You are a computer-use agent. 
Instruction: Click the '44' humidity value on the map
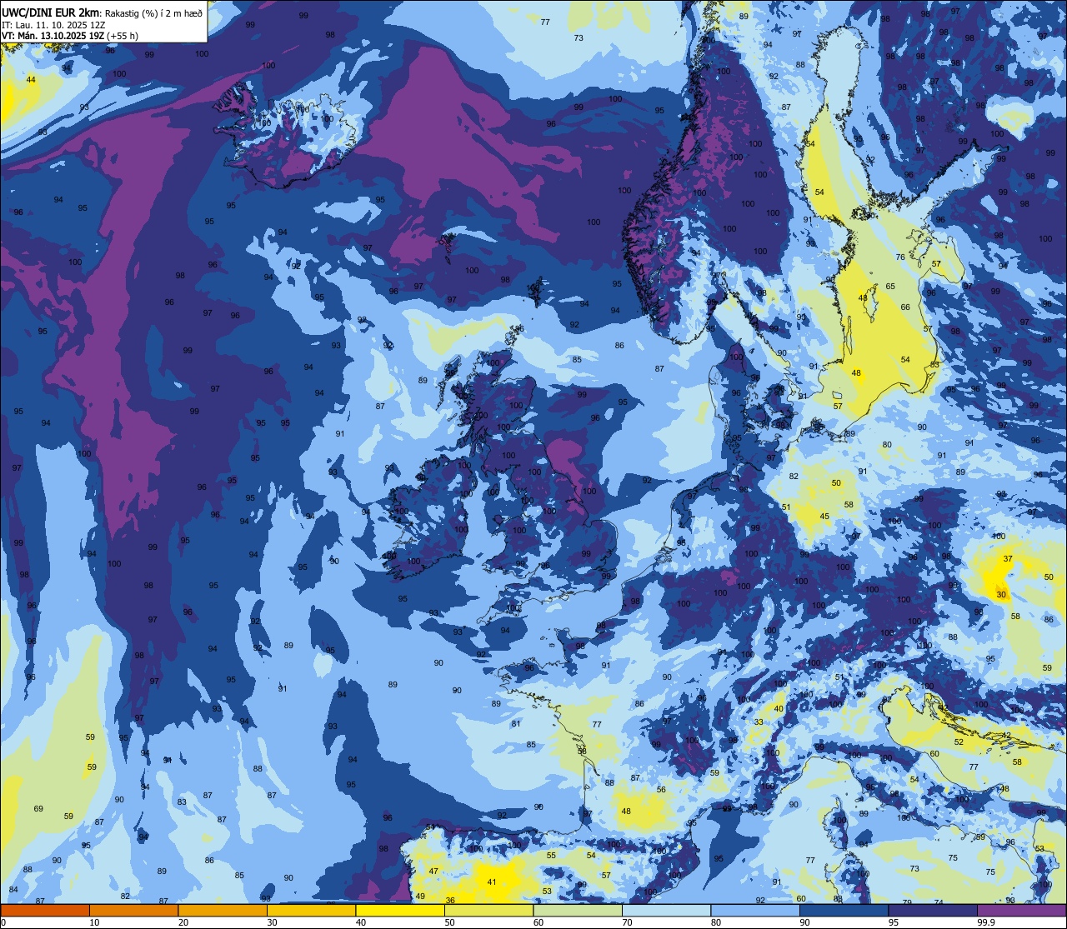pyautogui.click(x=31, y=79)
